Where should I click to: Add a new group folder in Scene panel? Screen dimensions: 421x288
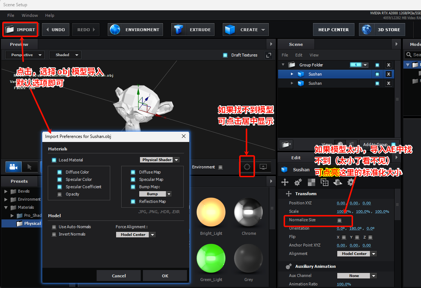coord(286,145)
